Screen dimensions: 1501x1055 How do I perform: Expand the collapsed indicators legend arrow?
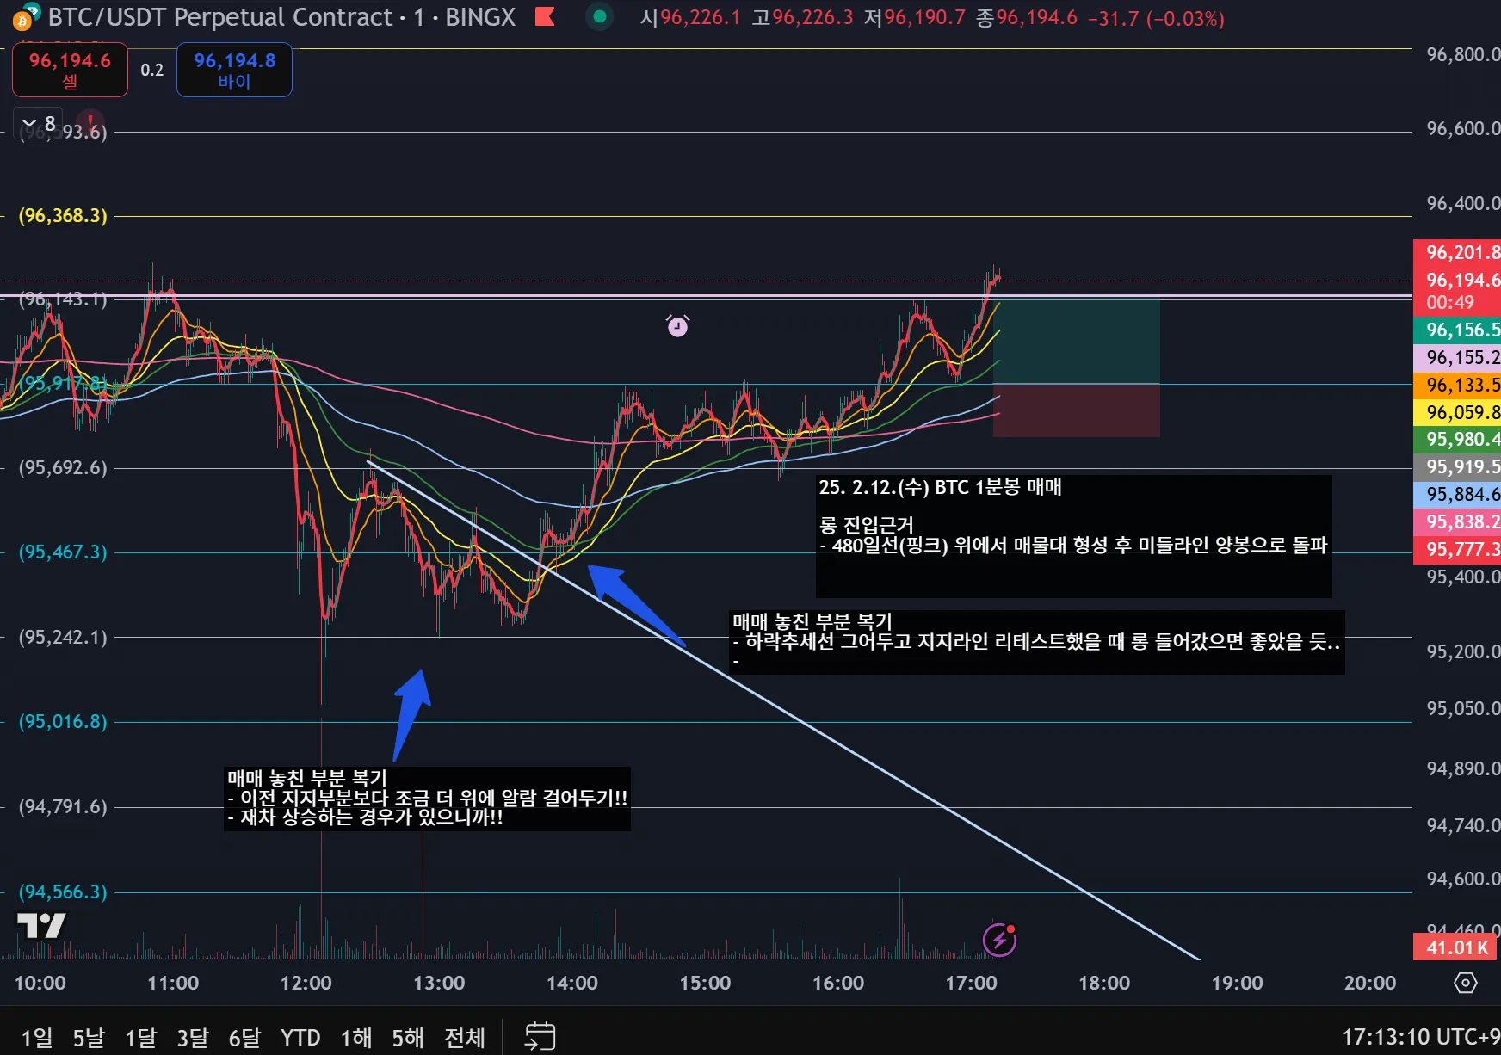point(29,123)
